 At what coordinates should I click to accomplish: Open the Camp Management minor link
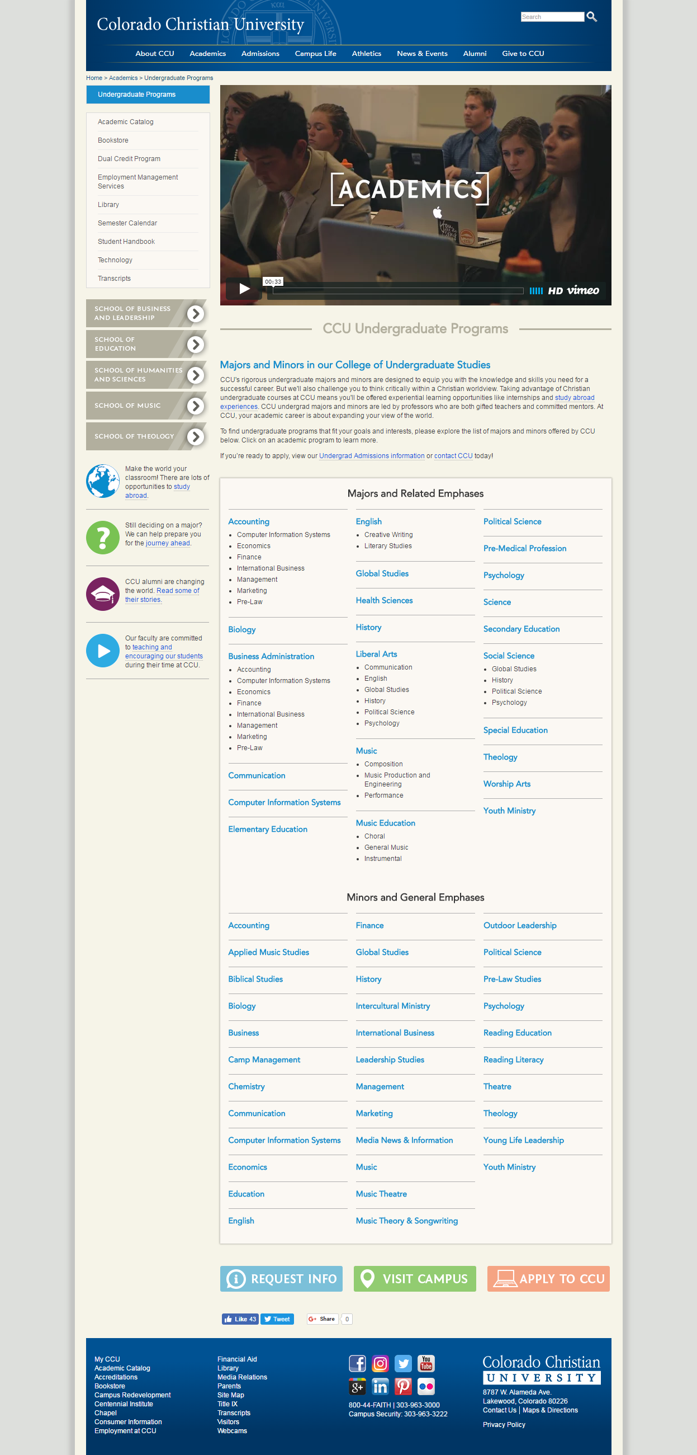click(264, 1060)
